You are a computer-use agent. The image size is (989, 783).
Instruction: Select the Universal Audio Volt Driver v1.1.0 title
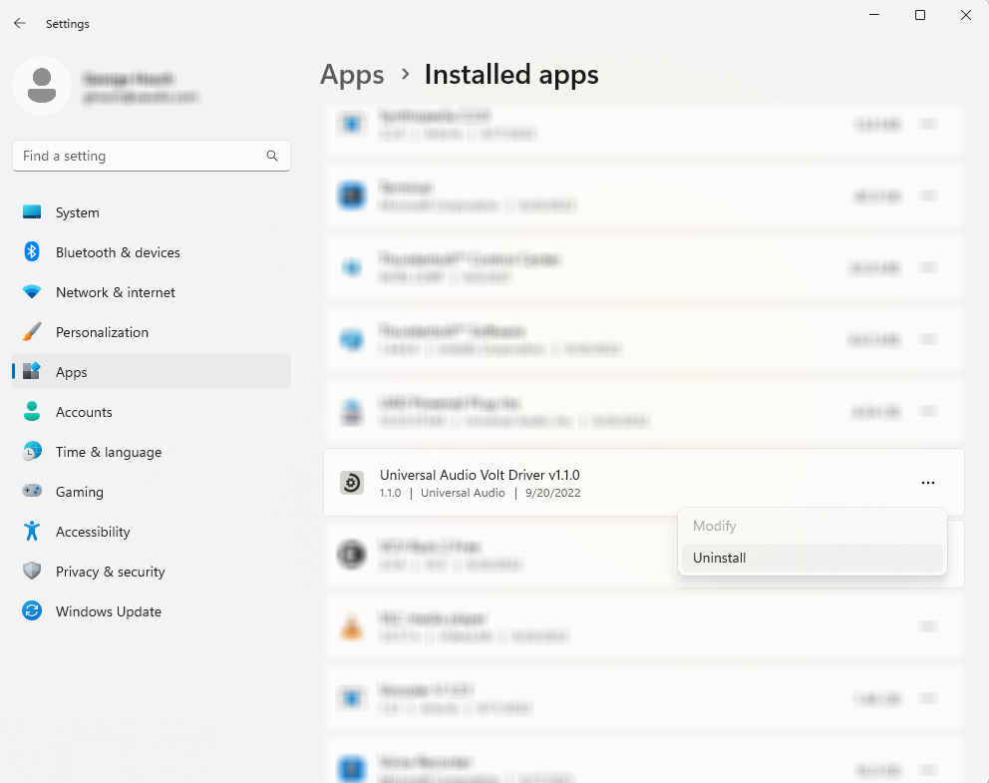coord(480,475)
